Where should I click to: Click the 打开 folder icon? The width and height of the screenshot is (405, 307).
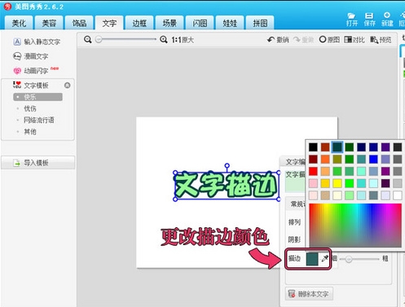[351, 20]
